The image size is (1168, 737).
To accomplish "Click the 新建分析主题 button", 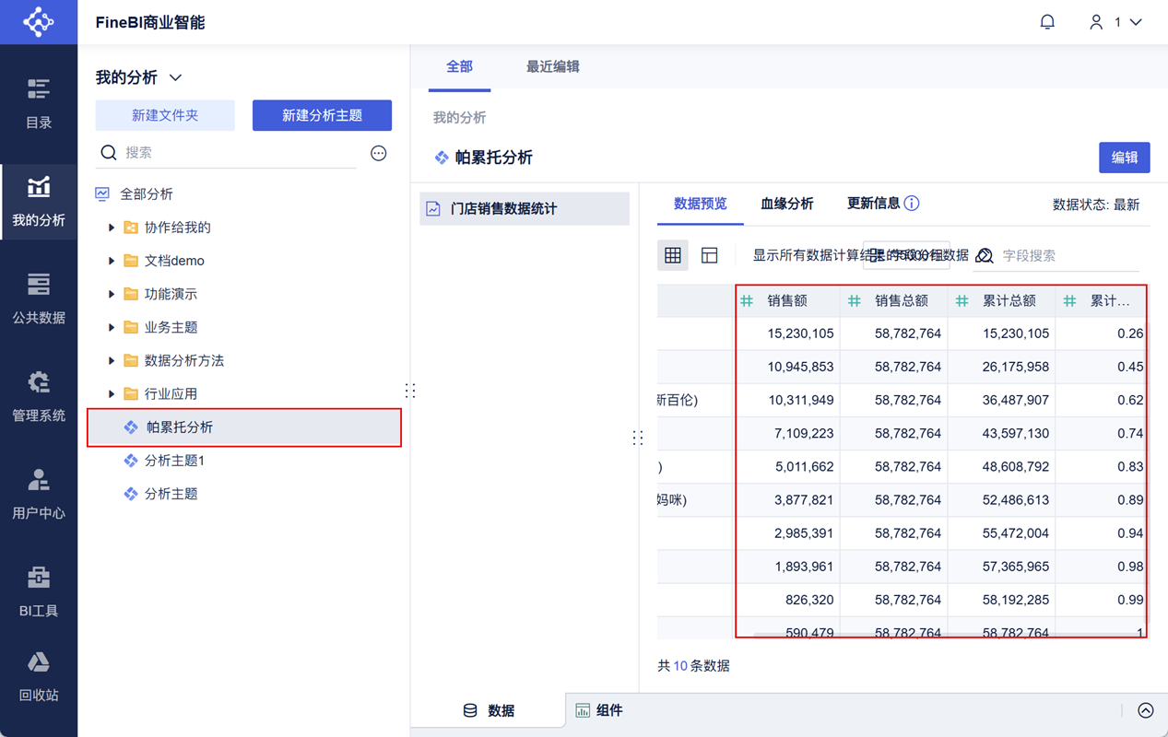I will click(x=322, y=115).
